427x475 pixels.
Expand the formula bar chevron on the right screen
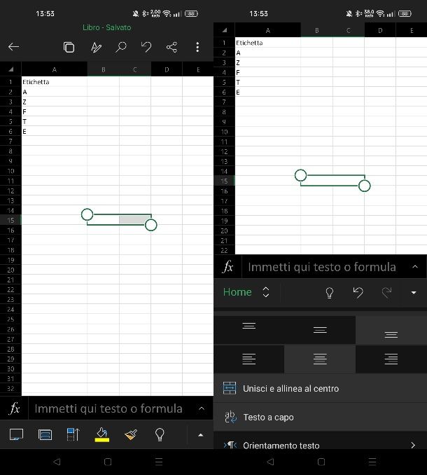pos(415,267)
